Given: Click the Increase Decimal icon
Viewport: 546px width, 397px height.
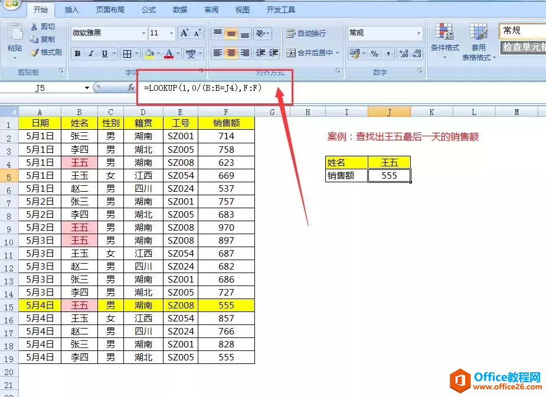Looking at the screenshot, I should [404, 54].
